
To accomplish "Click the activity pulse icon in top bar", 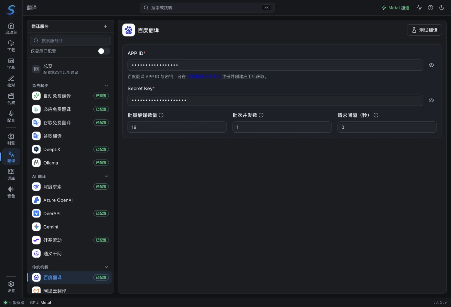I will point(419,8).
